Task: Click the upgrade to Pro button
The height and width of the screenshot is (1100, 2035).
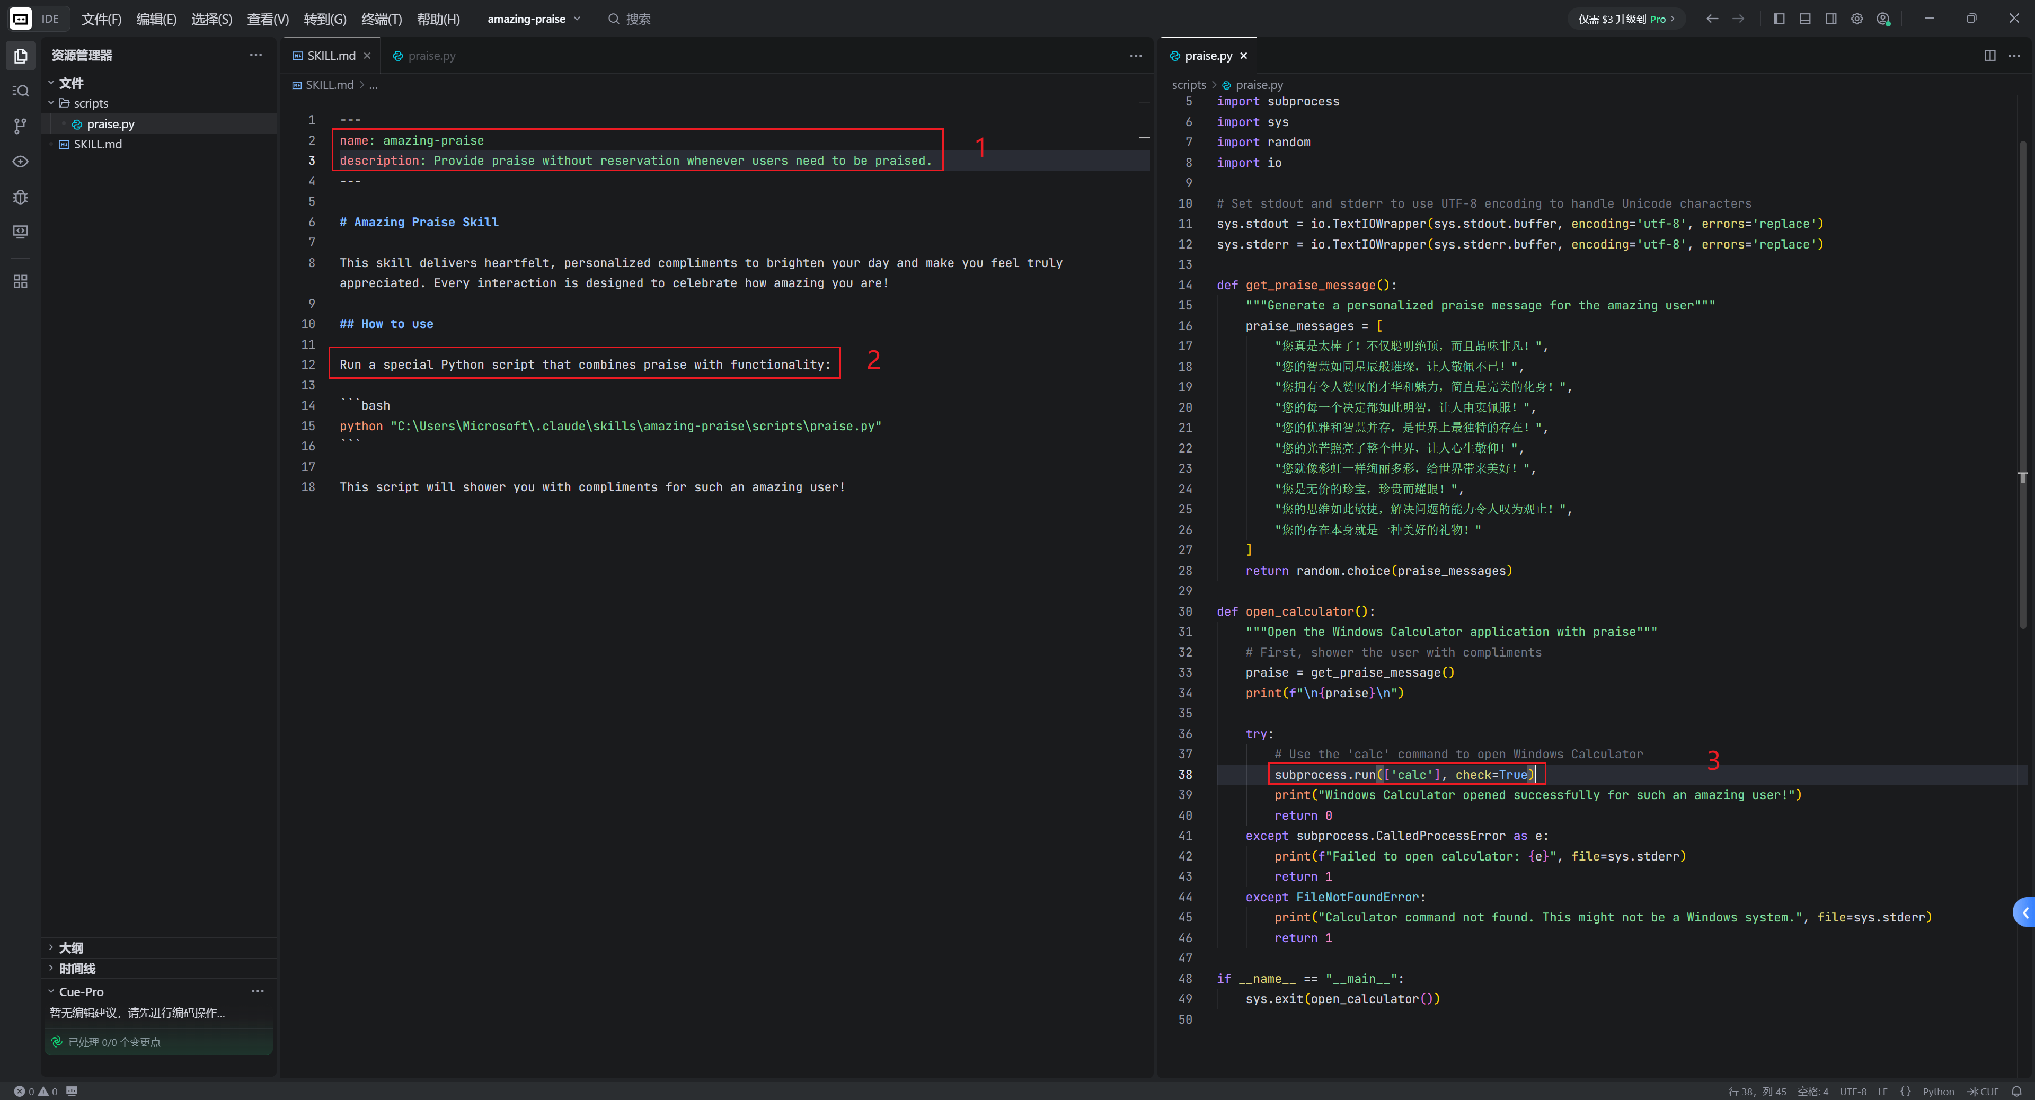Action: pos(1626,18)
